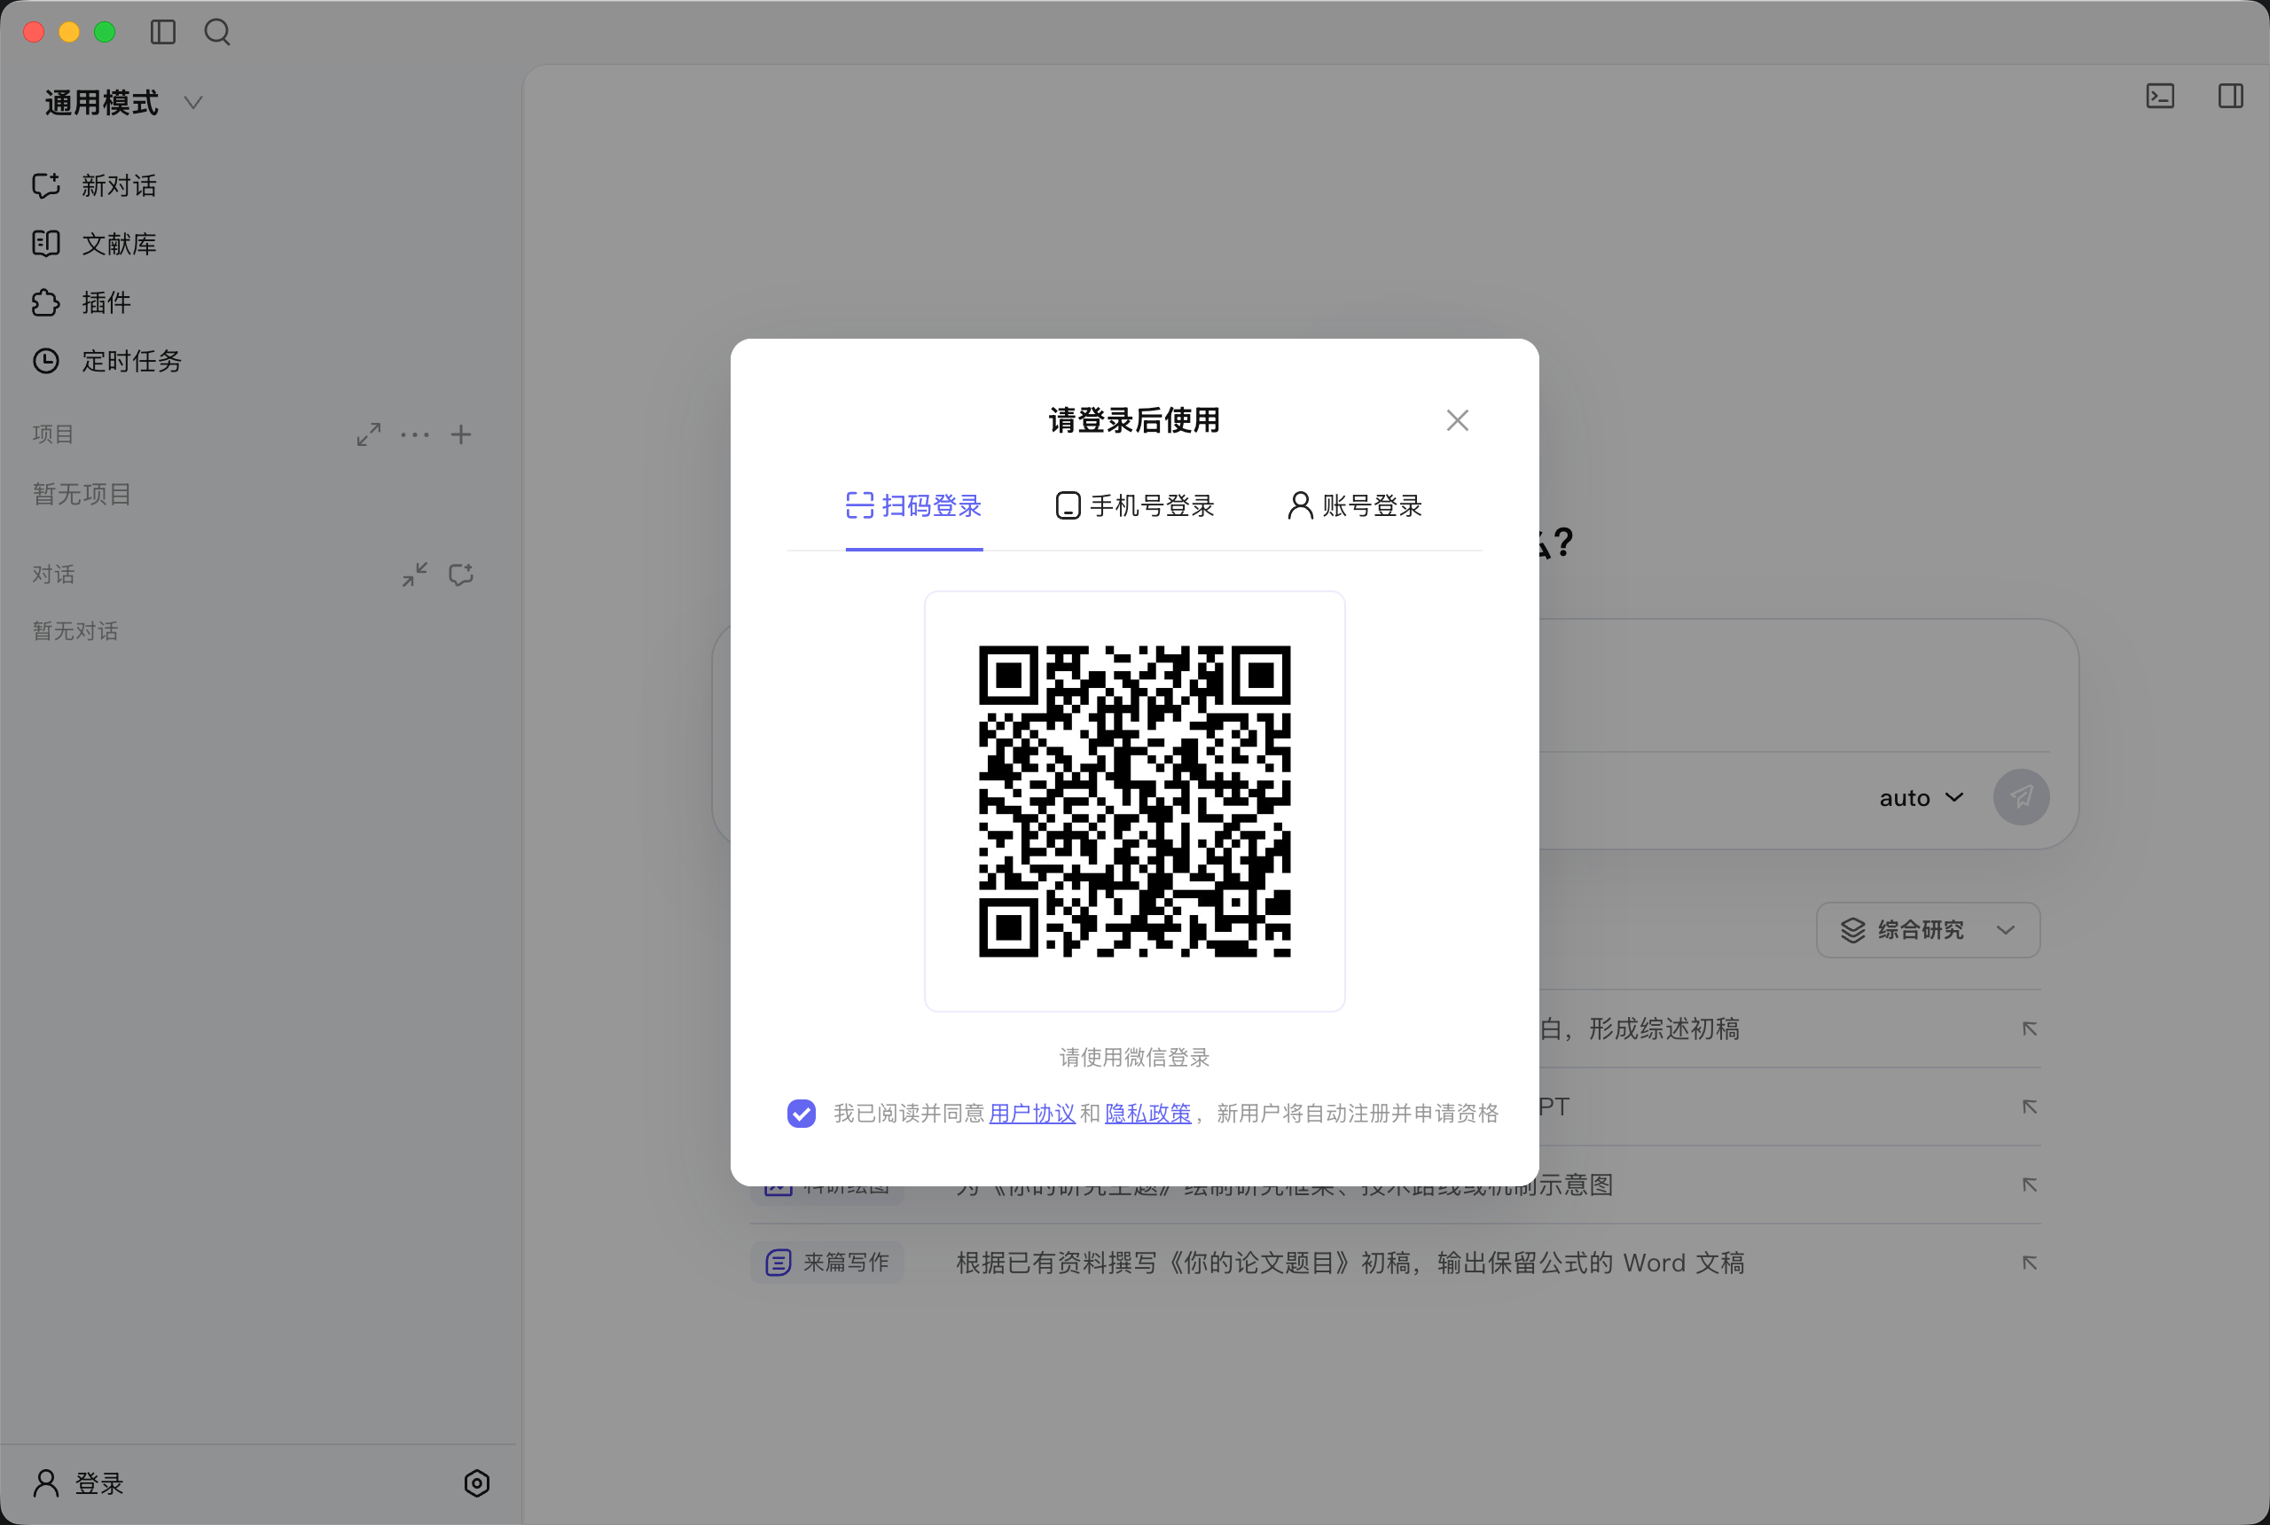Switch to 手机号登录 tab
Screen dimensions: 2270x1525
pyautogui.click(x=1135, y=505)
